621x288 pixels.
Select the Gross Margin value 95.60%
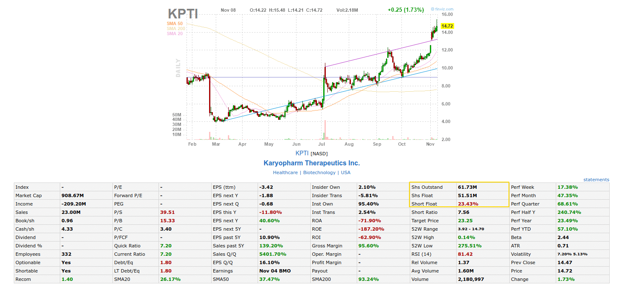coord(368,246)
